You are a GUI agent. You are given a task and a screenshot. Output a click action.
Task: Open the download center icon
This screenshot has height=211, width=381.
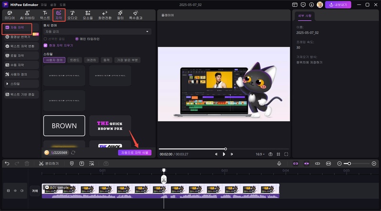pyautogui.click(x=311, y=5)
